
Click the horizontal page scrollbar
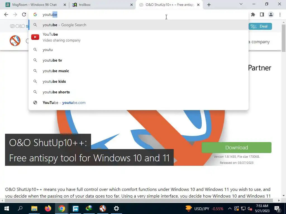tap(139, 200)
